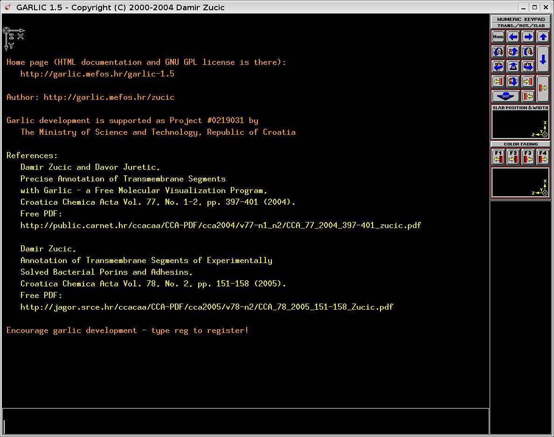Screen dimensions: 554x437
Task: Select the F2 color fading button
Action: tap(513, 157)
